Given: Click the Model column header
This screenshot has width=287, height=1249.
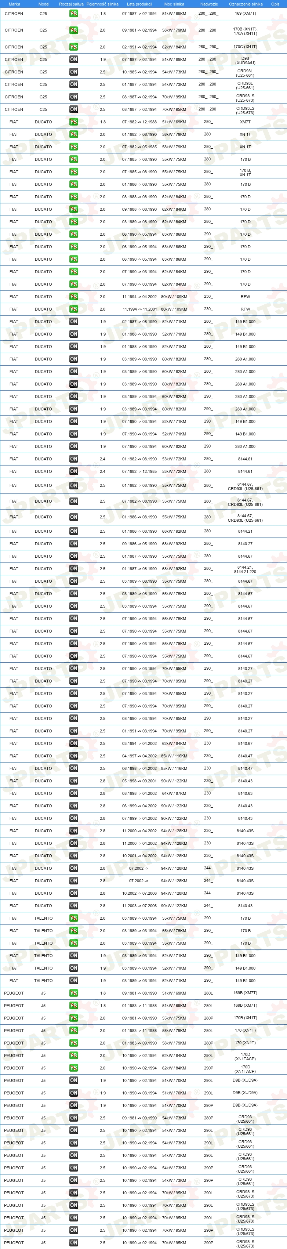Looking at the screenshot, I should tap(44, 4).
